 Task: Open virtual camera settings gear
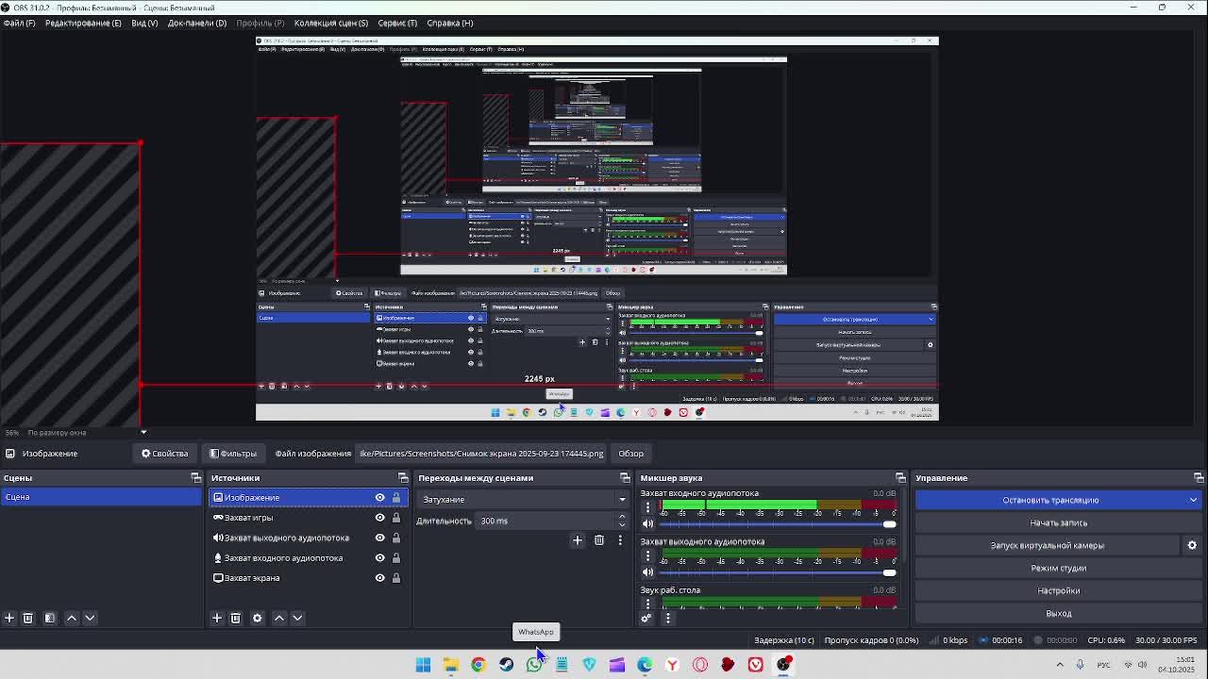point(1192,545)
